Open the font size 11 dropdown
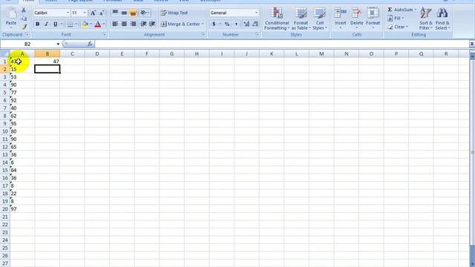The image size is (475, 267). pyautogui.click(x=85, y=13)
